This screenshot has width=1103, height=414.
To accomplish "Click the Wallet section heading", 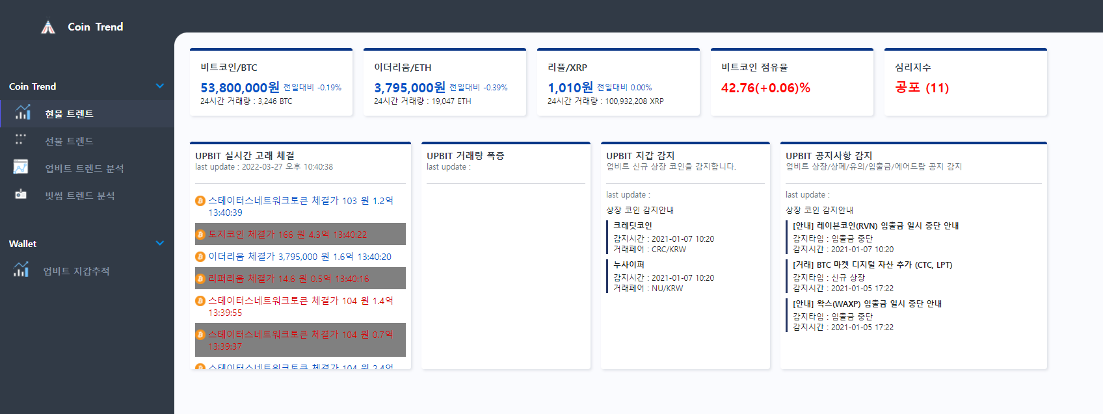I will click(x=23, y=244).
